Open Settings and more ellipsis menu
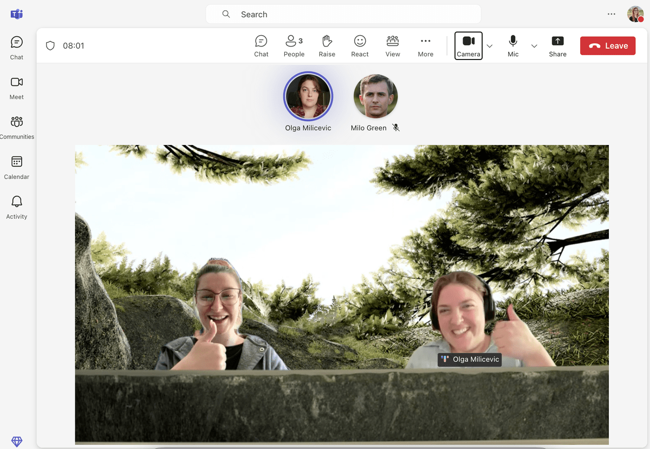This screenshot has width=650, height=449. pyautogui.click(x=612, y=14)
